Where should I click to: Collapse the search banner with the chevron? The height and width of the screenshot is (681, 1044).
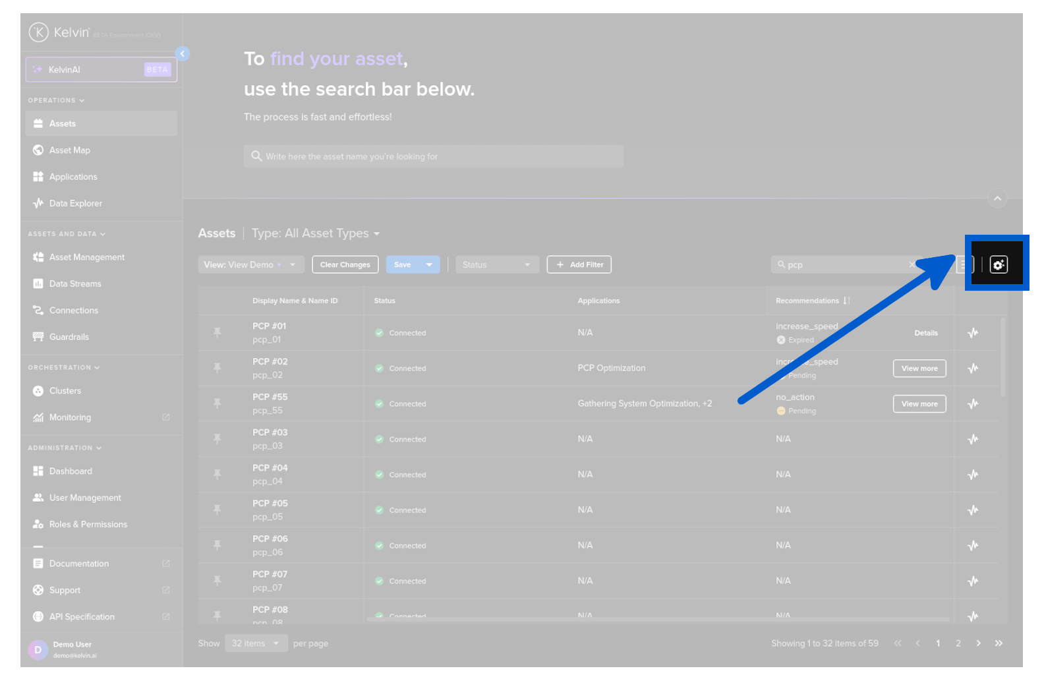997,198
